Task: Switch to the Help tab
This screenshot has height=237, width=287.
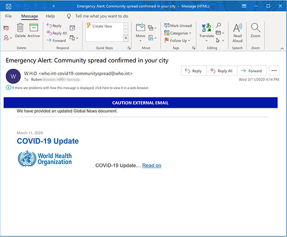Action: click(50, 16)
